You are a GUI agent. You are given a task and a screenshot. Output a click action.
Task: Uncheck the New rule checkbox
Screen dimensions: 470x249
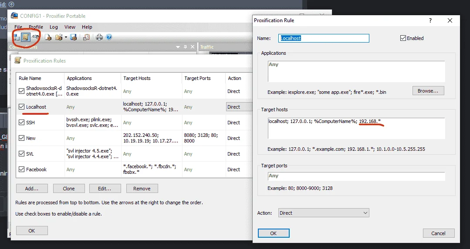point(22,138)
